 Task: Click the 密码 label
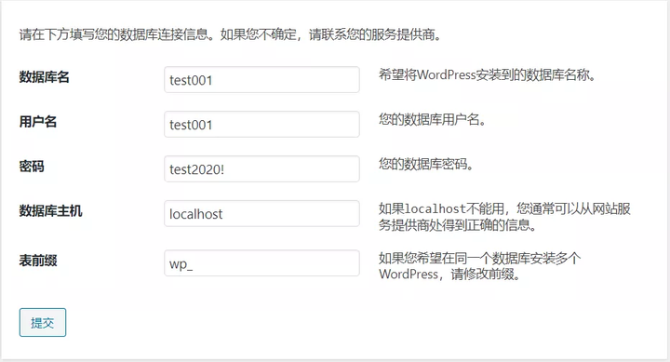(x=32, y=167)
